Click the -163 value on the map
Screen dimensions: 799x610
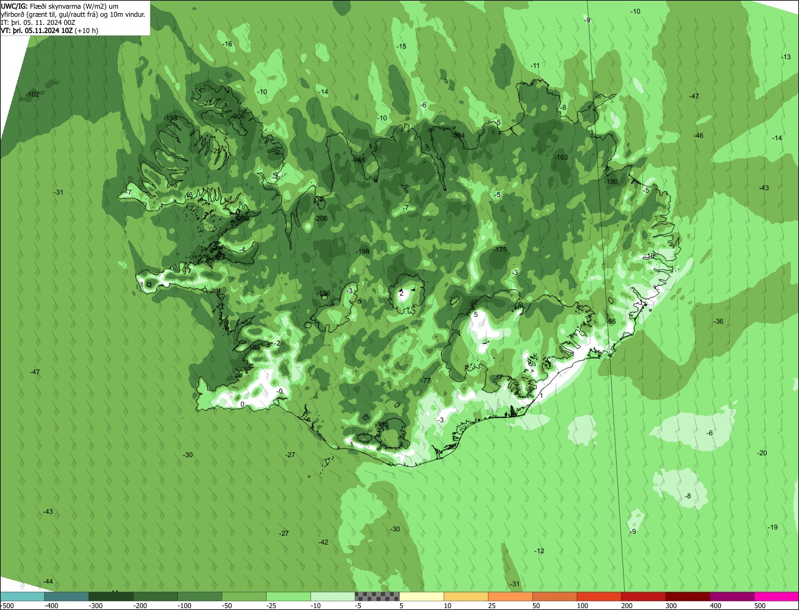click(x=561, y=157)
